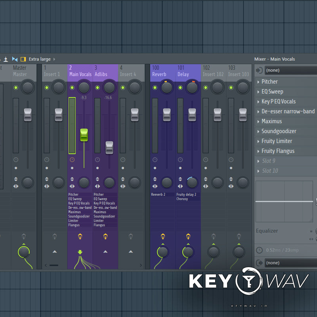Click the audio input icon beside the top (none) selector
The height and width of the screenshot is (317, 317).
[x=259, y=71]
